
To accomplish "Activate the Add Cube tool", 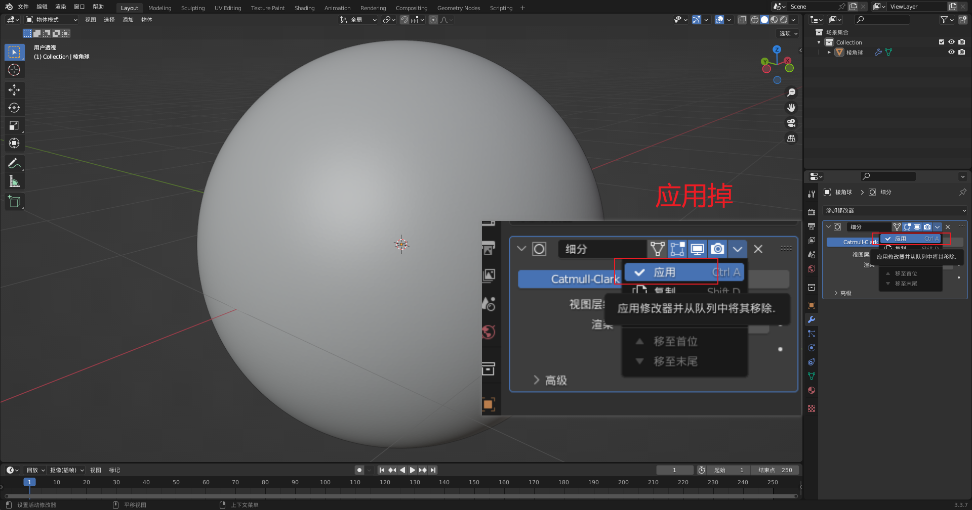I will tap(14, 201).
